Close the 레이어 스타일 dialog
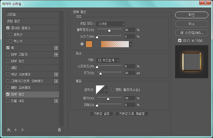Viewport: 213px width, 138px height. coord(205,3)
